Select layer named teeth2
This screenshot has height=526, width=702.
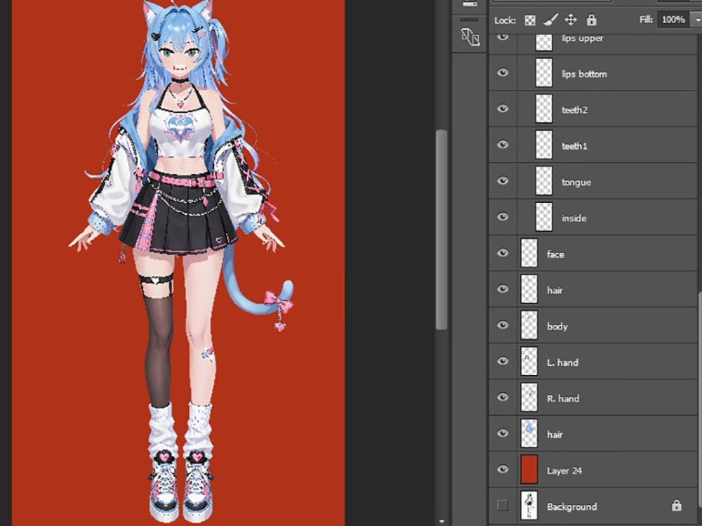coord(574,110)
